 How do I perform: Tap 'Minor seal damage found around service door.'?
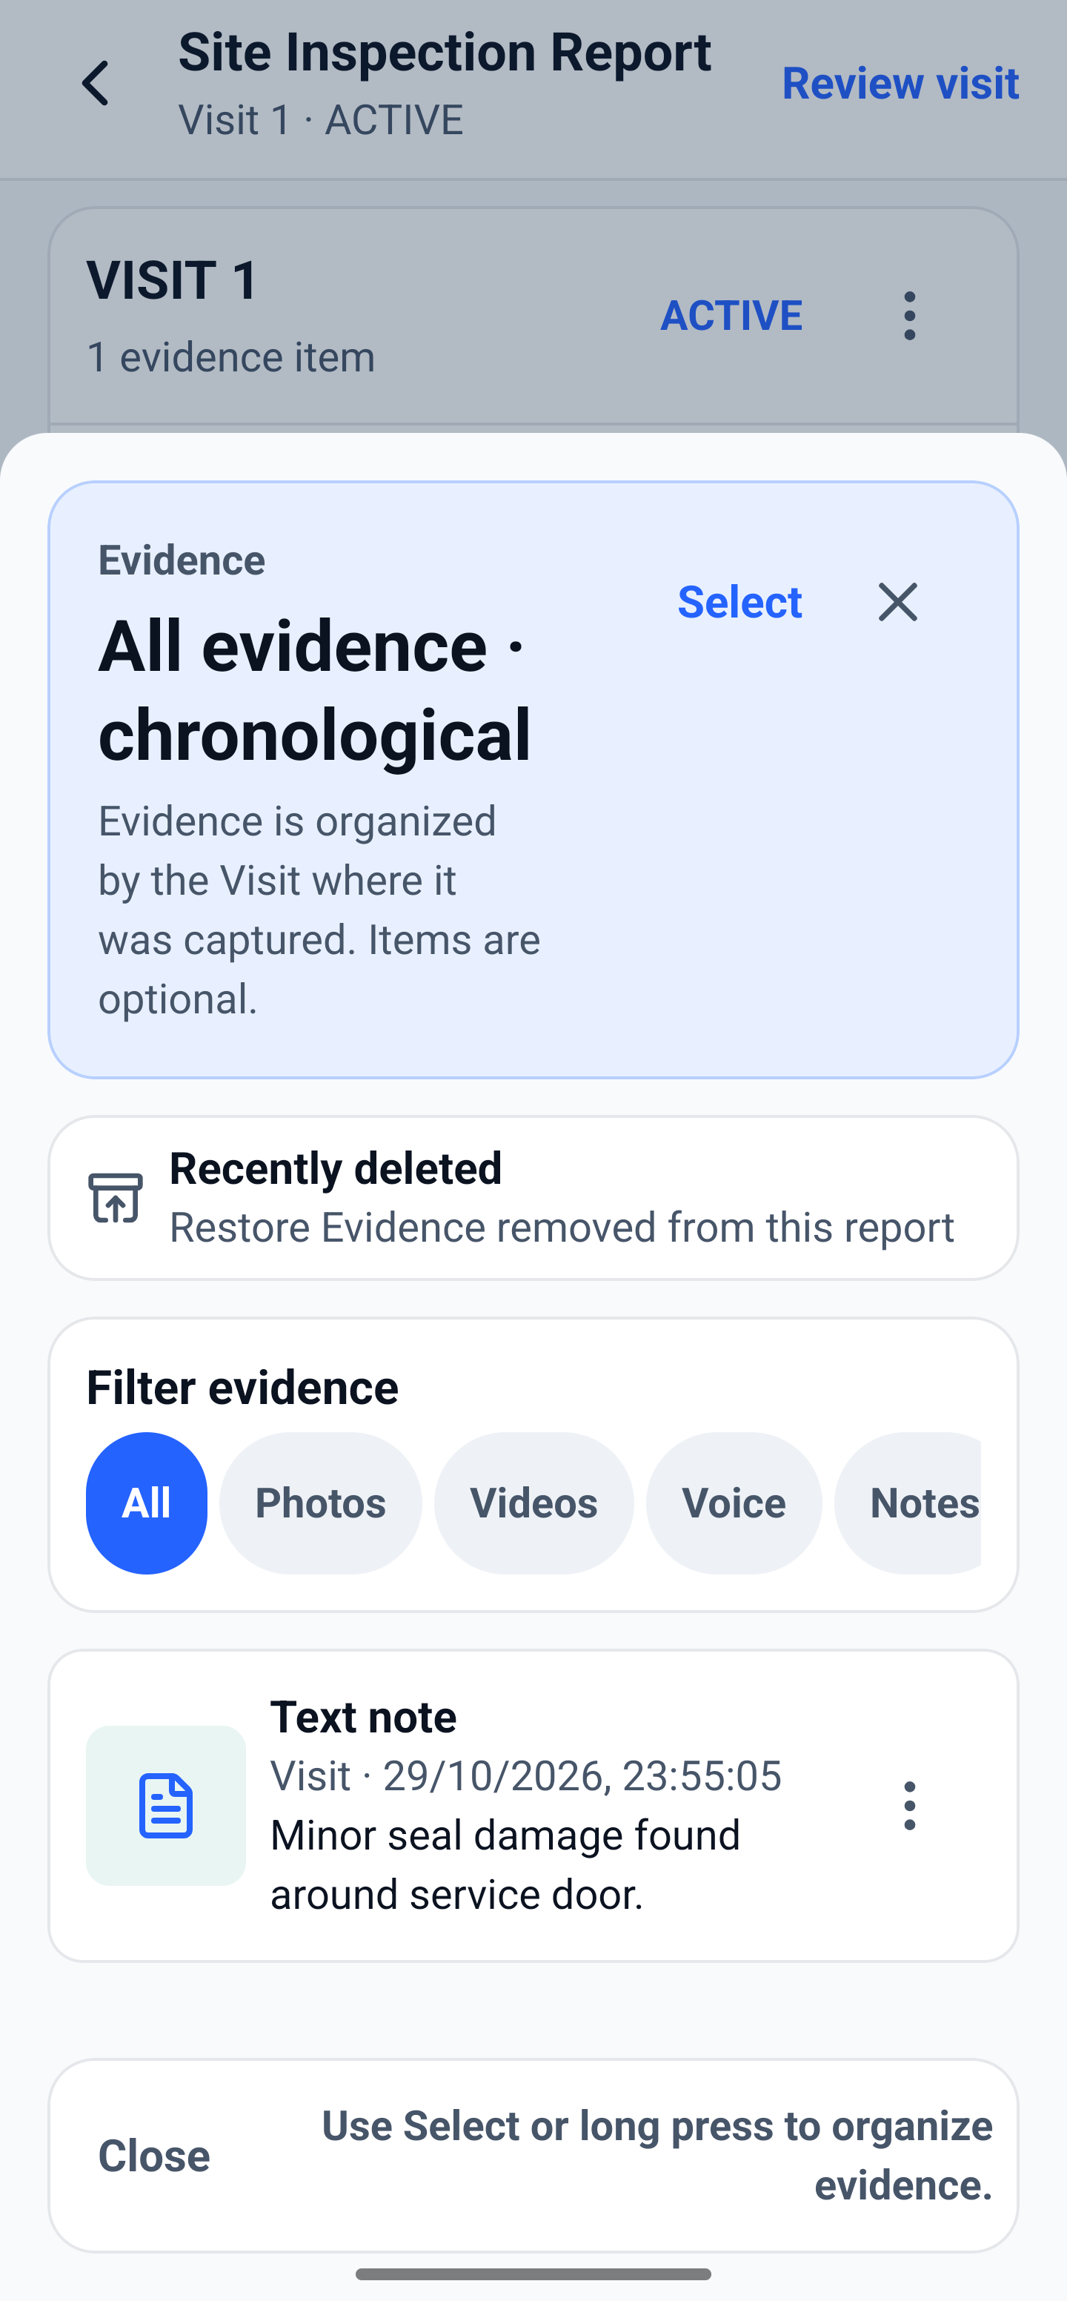(505, 1864)
